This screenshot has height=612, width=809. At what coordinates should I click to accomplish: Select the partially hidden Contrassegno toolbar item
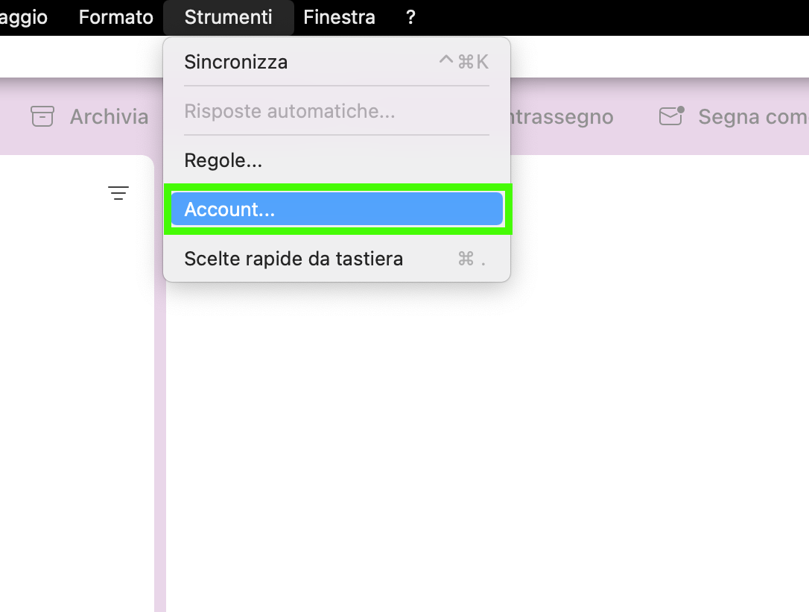562,117
